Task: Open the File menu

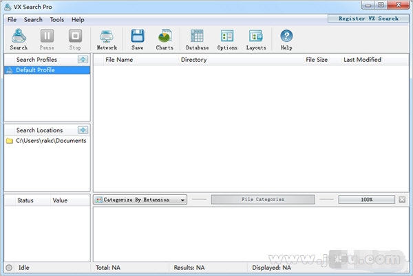Action: coord(12,20)
